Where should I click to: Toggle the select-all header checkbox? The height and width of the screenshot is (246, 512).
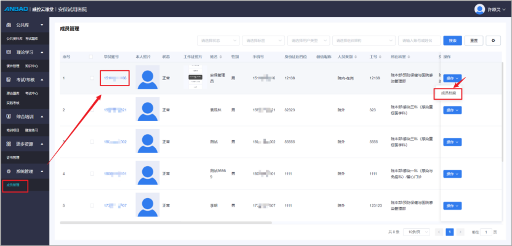click(x=91, y=57)
